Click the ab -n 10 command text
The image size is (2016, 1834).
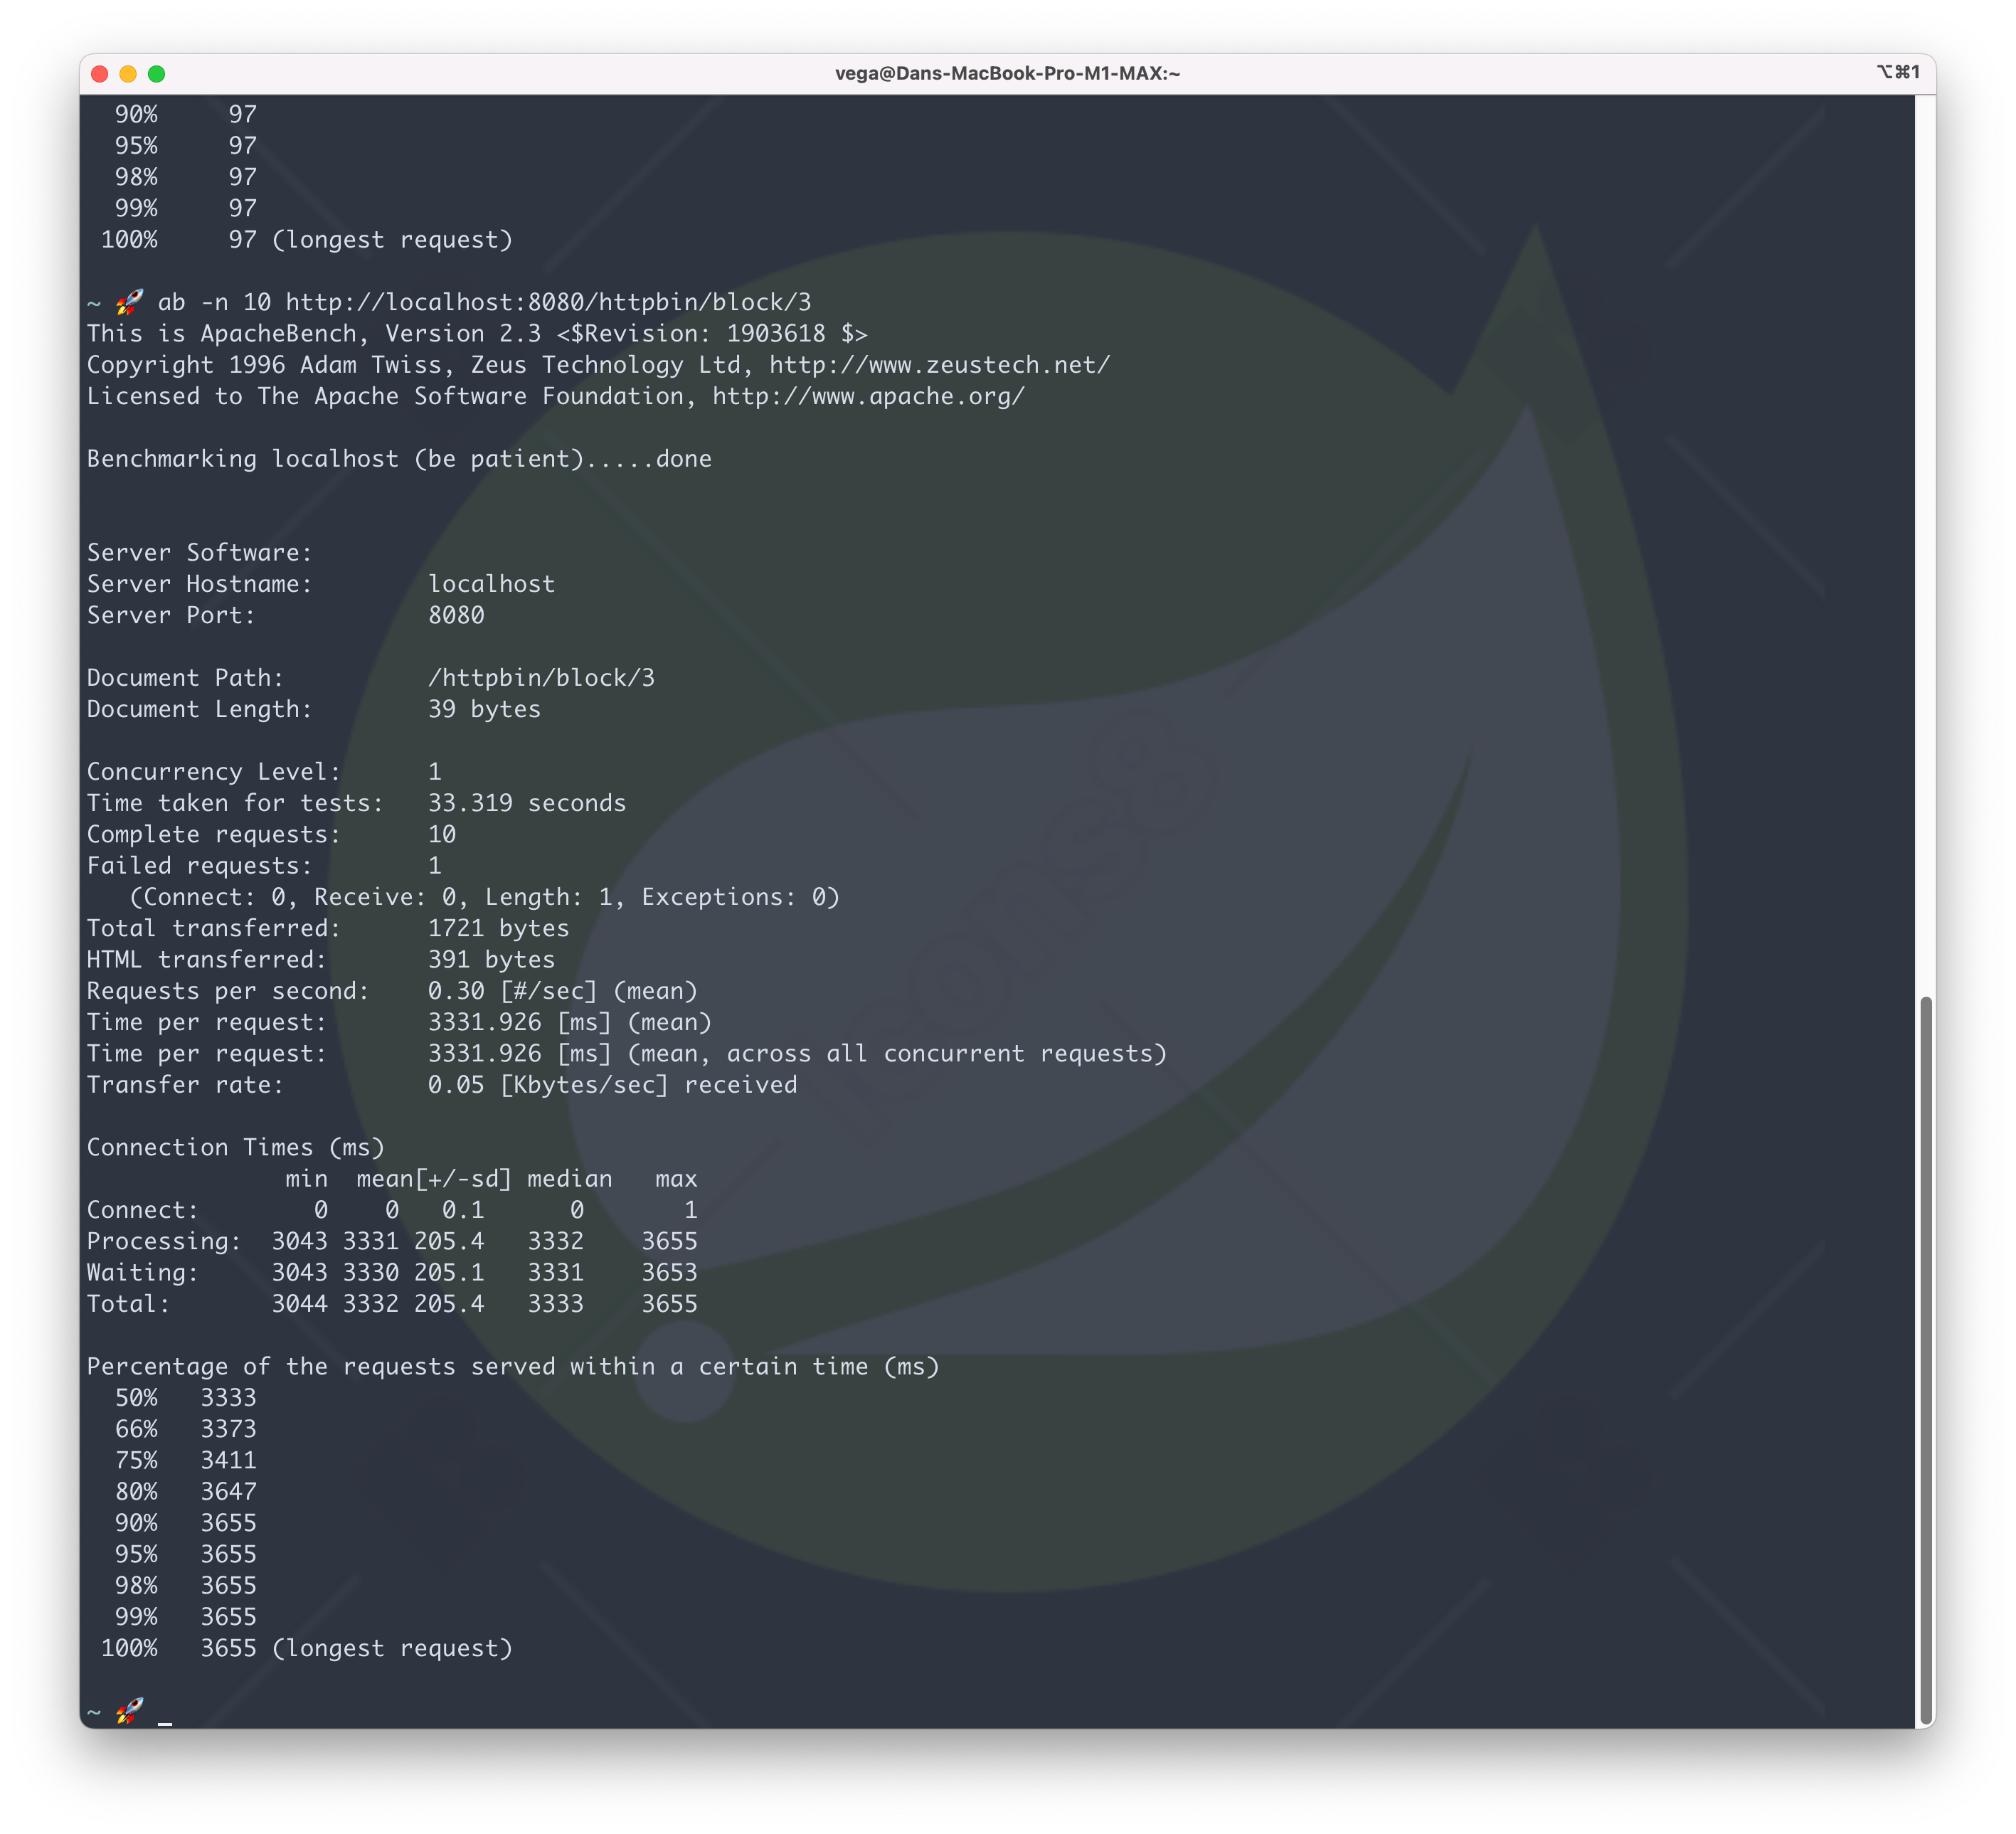coord(214,302)
